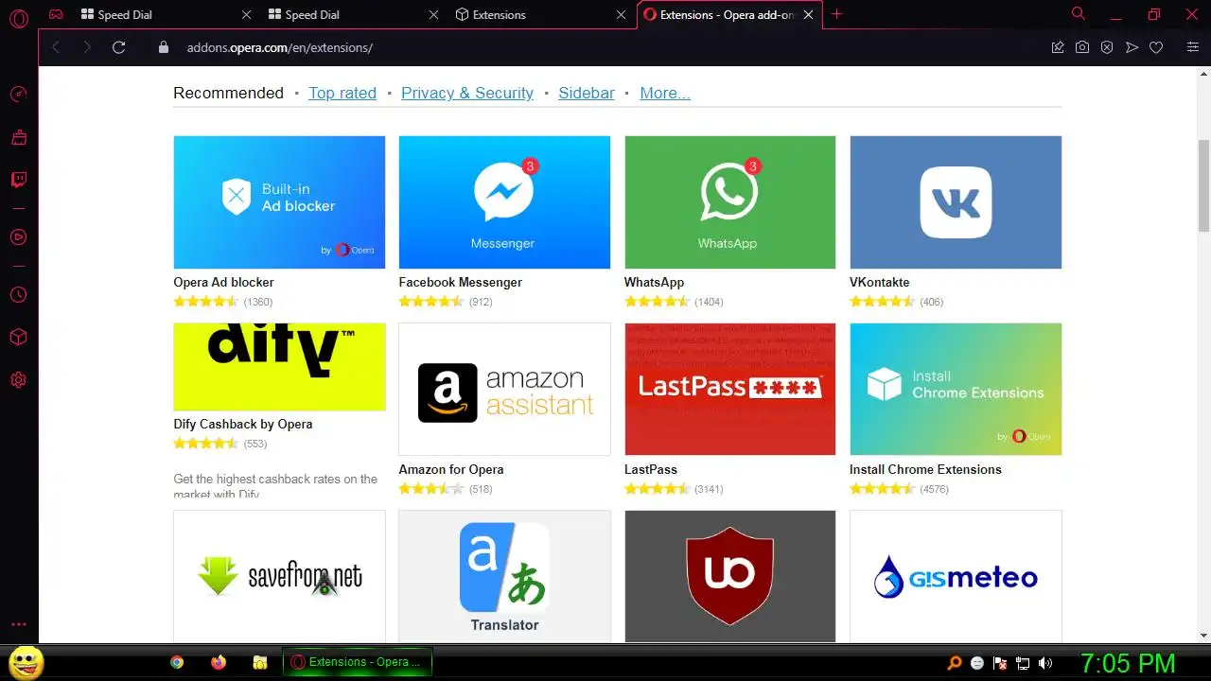
Task: Open file explorer from the taskbar
Action: coord(260,663)
